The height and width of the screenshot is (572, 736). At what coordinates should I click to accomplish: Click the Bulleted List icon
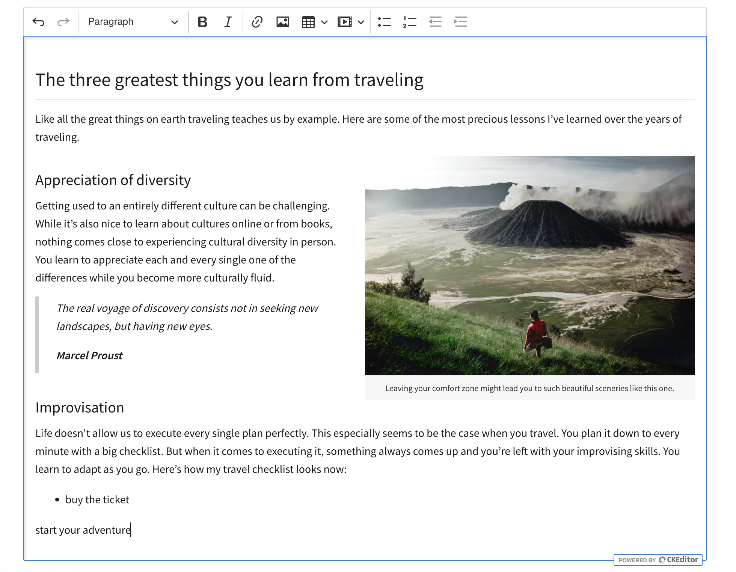click(x=385, y=22)
